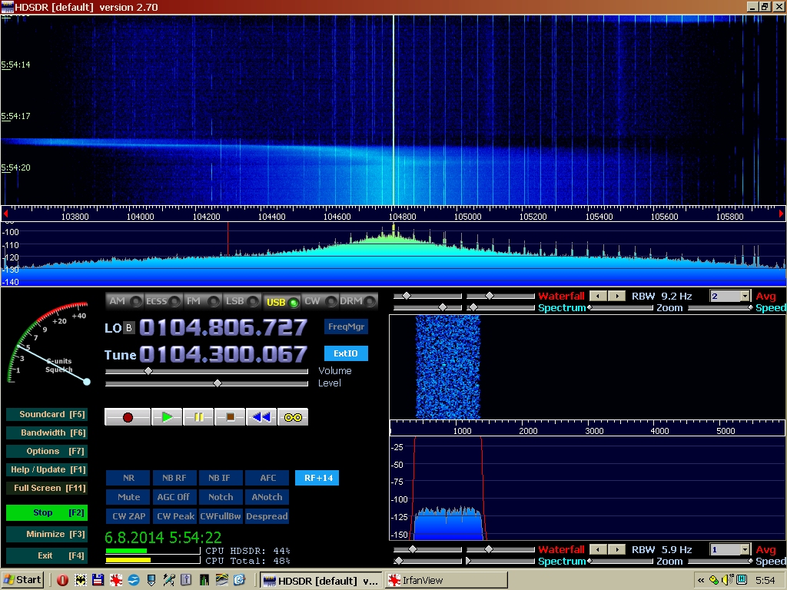This screenshot has height=590, width=787.
Task: Select USB demodulation mode
Action: coord(281,302)
